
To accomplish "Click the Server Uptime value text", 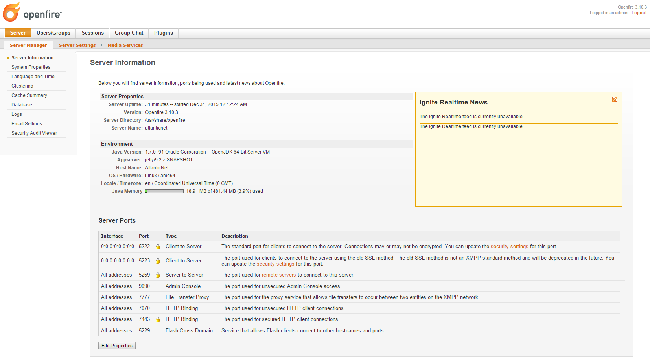I will [x=196, y=104].
